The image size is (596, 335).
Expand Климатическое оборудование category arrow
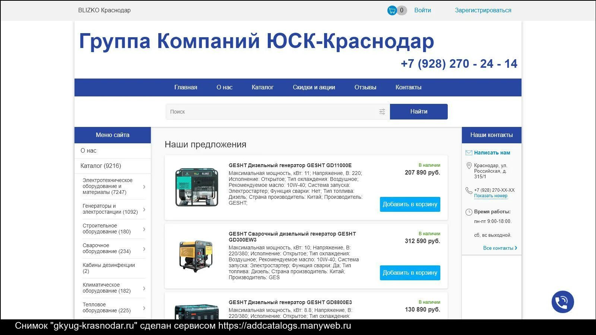tap(144, 288)
